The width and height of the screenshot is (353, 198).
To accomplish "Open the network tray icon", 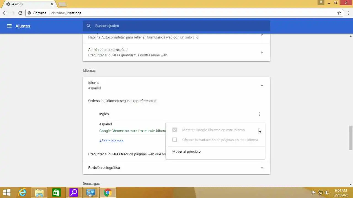I will coord(320,193).
